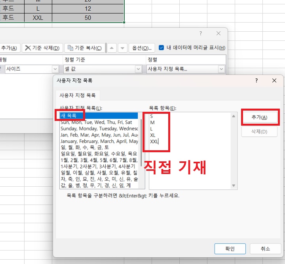
Task: Click the 기준 삭제(D) button
Action: (42, 48)
